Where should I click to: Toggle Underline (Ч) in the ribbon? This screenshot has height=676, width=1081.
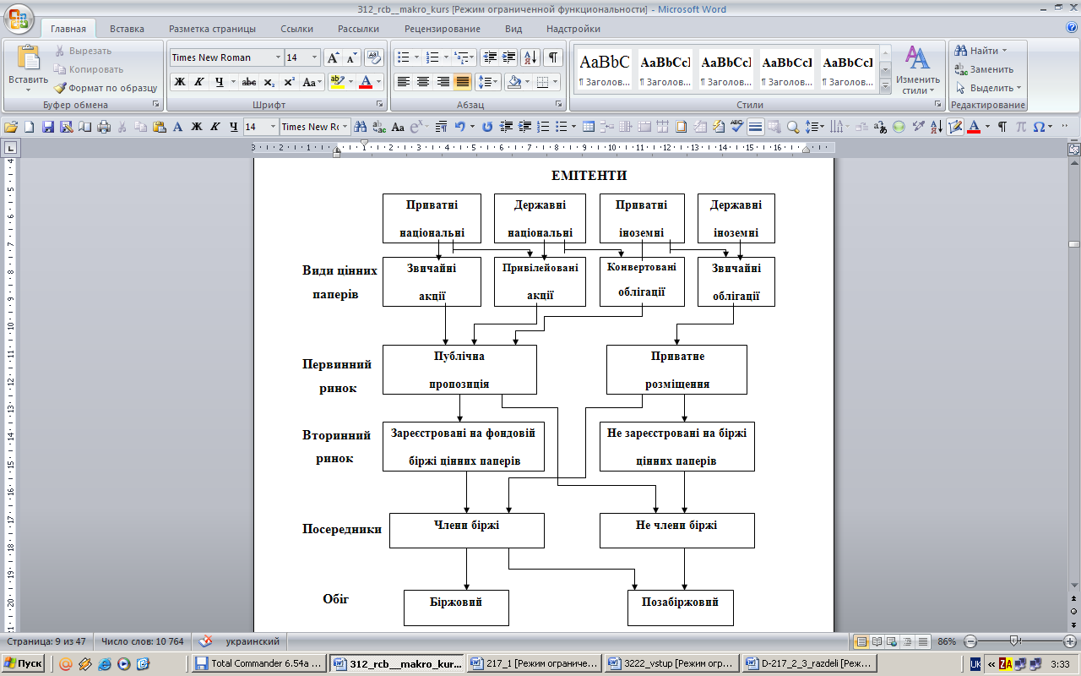[x=220, y=82]
